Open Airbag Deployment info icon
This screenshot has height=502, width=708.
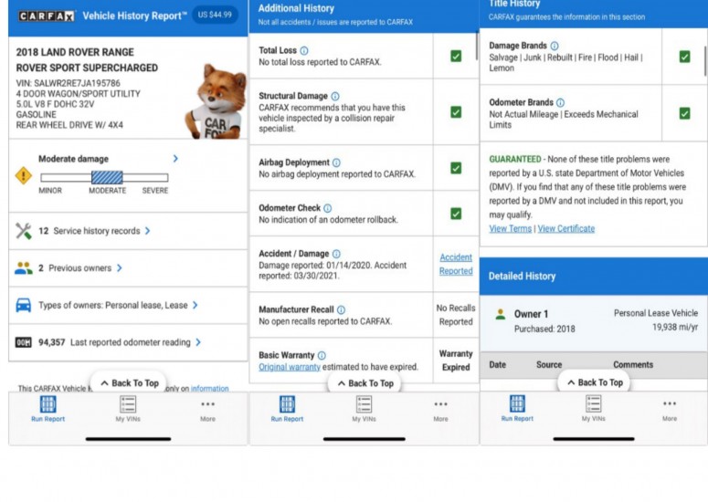pos(336,162)
